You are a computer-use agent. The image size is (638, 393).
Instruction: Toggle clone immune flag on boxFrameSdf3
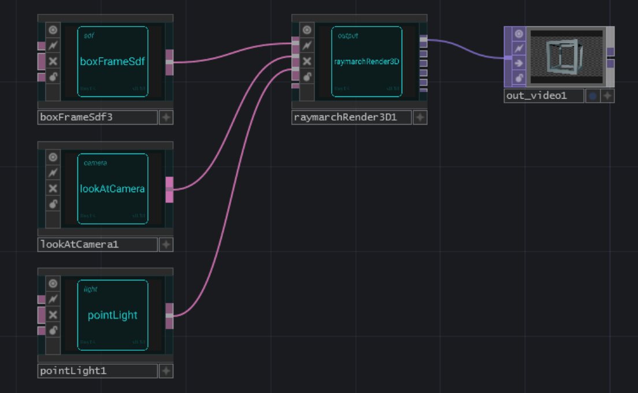[53, 46]
